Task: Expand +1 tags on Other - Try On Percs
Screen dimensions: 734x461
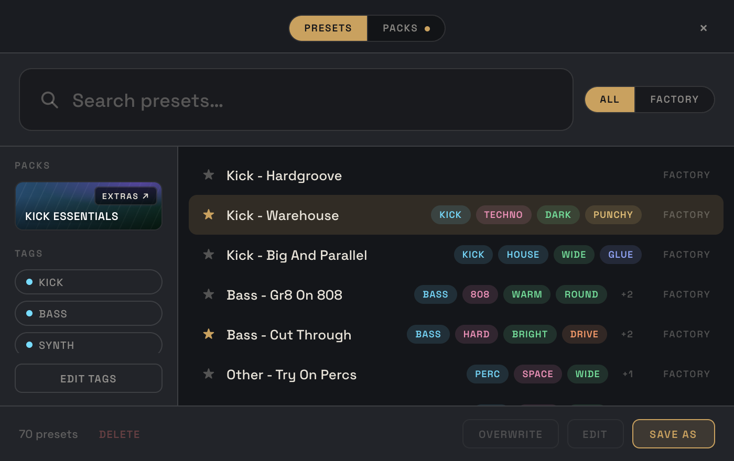Action: 628,374
